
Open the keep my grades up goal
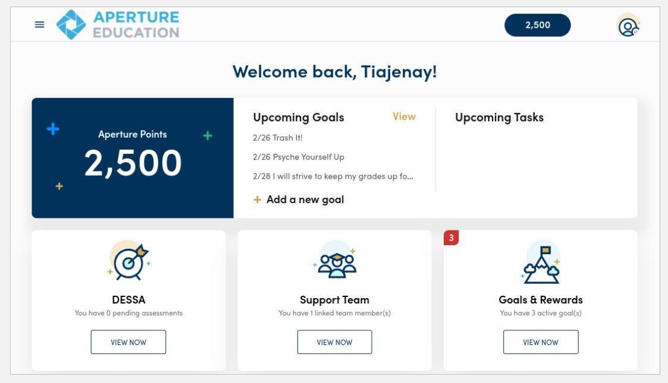[x=333, y=176]
